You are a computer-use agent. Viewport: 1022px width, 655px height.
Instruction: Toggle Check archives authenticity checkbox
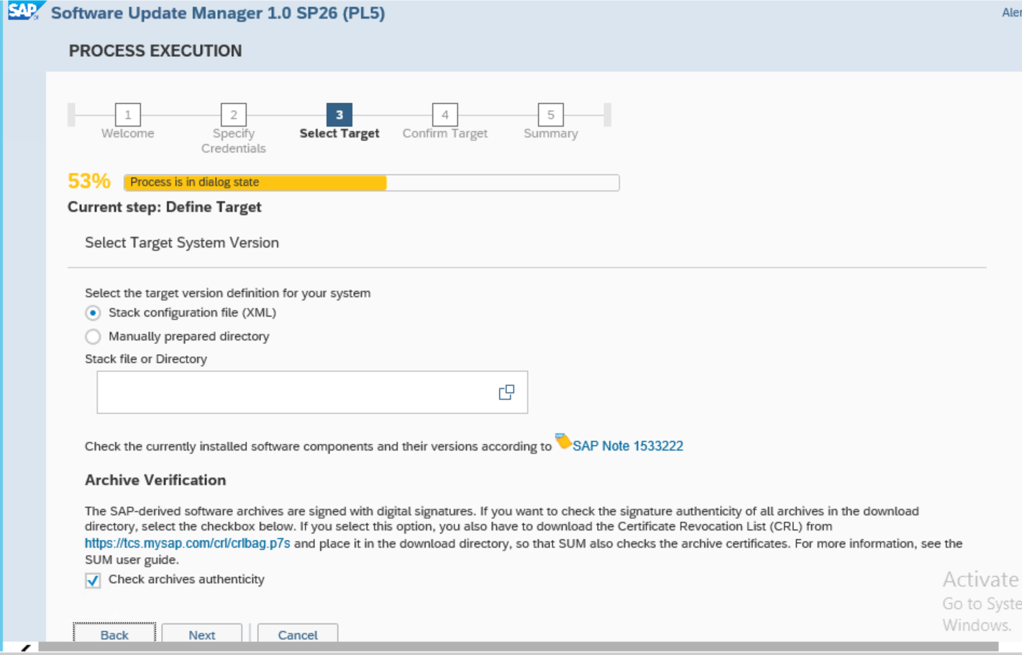(x=93, y=580)
